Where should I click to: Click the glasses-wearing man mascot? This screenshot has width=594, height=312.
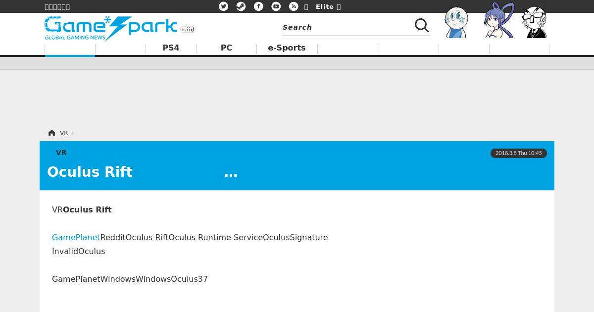pos(535,22)
